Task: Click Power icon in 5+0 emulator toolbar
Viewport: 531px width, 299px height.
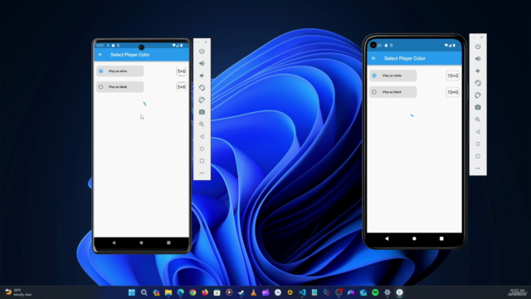Action: [x=202, y=51]
